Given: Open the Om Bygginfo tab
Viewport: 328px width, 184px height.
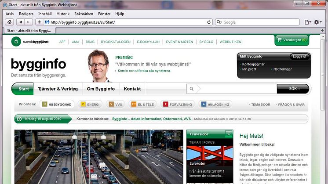Looking at the screenshot, I should click(x=101, y=89).
